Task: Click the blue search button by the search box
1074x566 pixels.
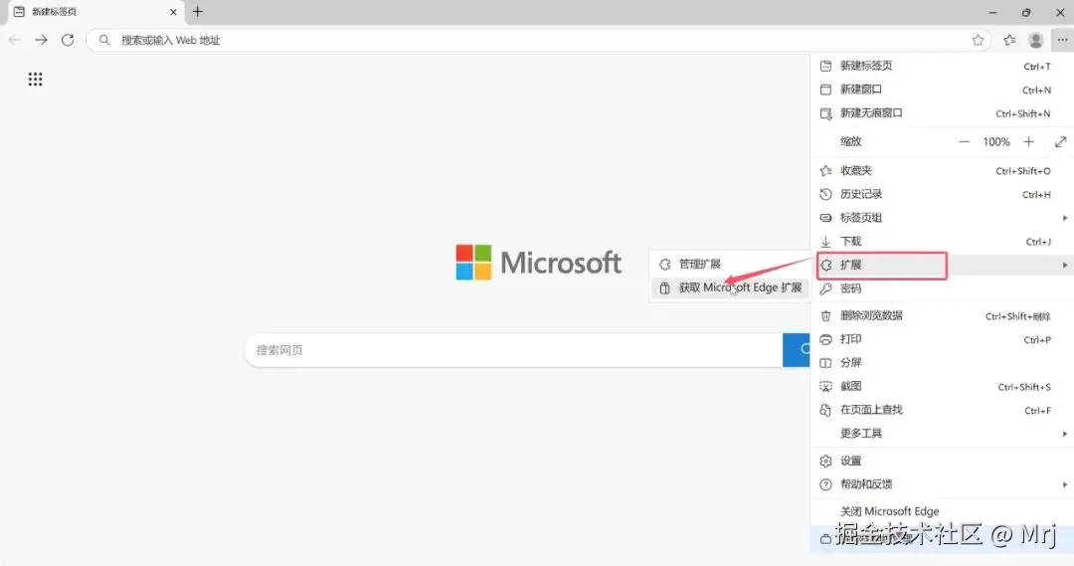Action: [797, 350]
